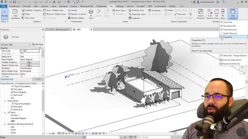Image resolution: width=248 pixels, height=139 pixels.
Task: Open the 3D View type selector dropdown
Action: (x=43, y=37)
